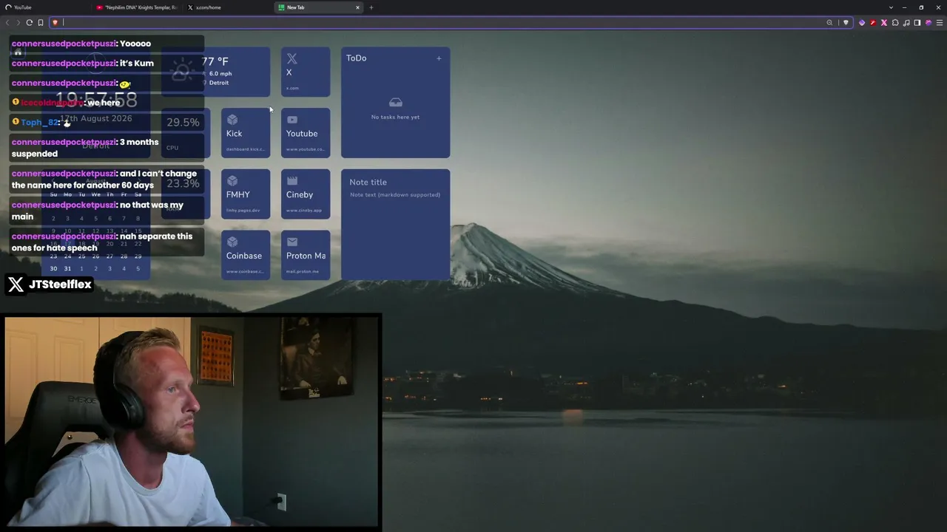
Task: Open the X shortcut tile
Action: (x=306, y=72)
